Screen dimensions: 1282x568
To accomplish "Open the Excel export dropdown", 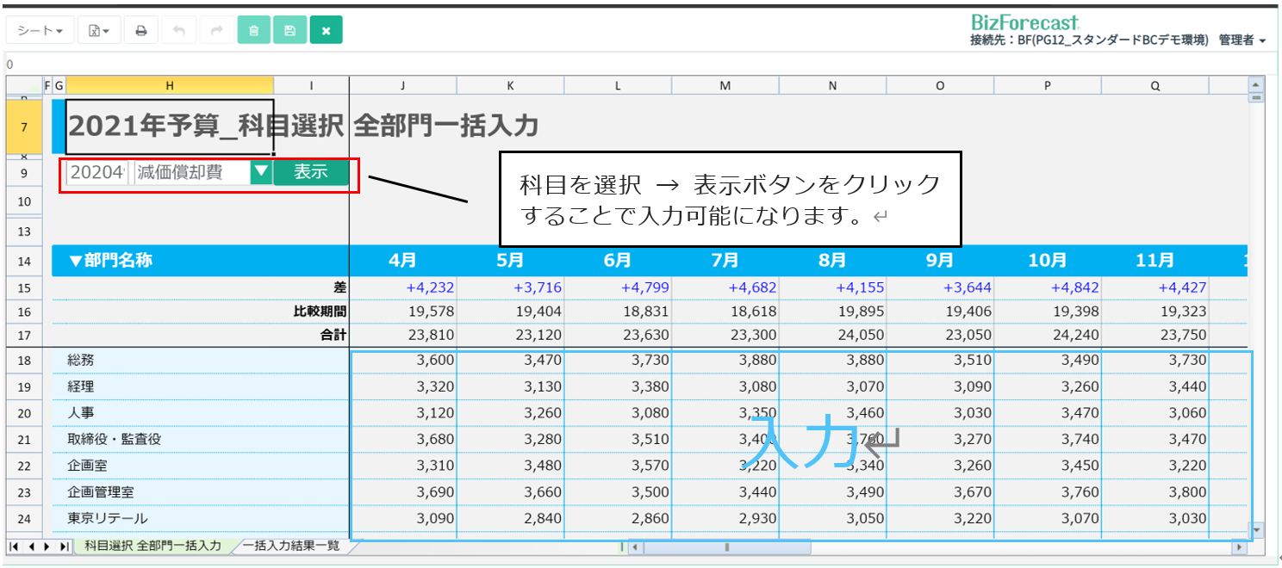I will [x=99, y=31].
